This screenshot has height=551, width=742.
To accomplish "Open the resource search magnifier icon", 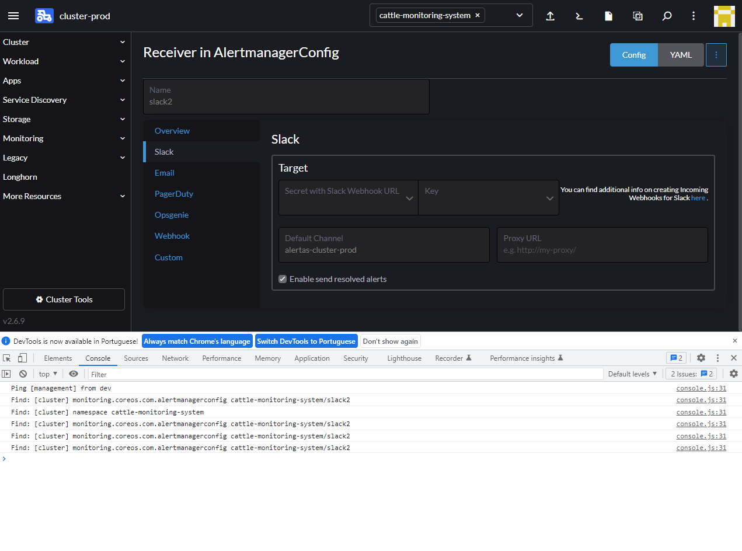I will 666,16.
